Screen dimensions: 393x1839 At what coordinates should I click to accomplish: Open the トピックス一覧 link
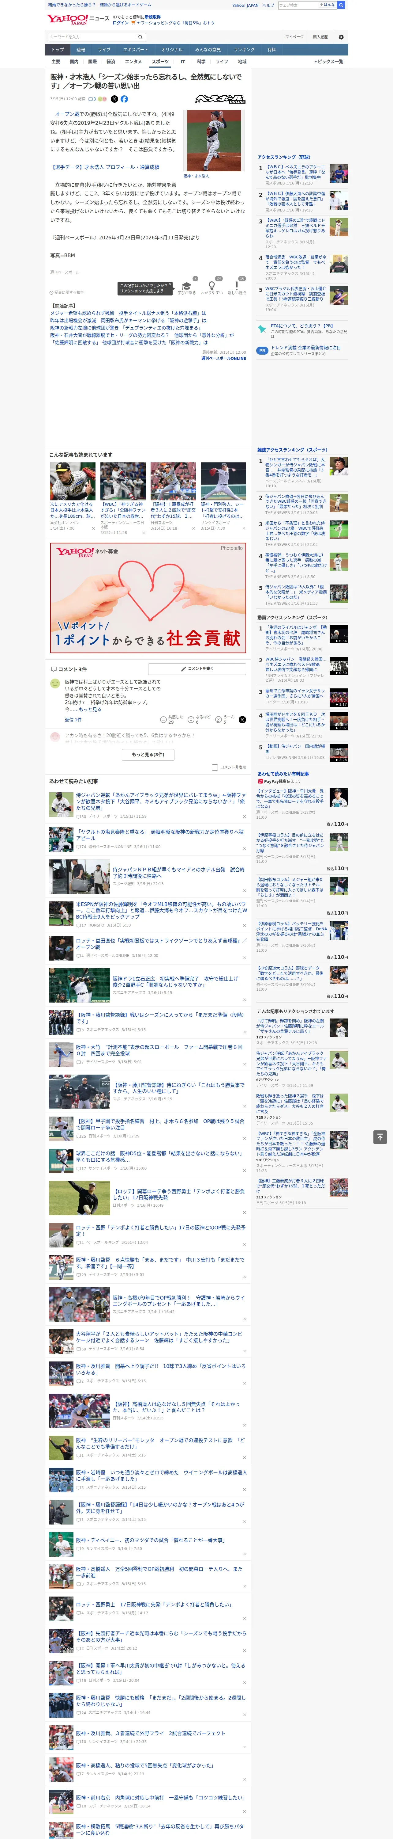pos(328,61)
